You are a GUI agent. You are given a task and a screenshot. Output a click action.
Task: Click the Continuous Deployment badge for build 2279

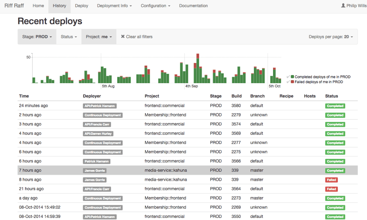[x=103, y=115]
